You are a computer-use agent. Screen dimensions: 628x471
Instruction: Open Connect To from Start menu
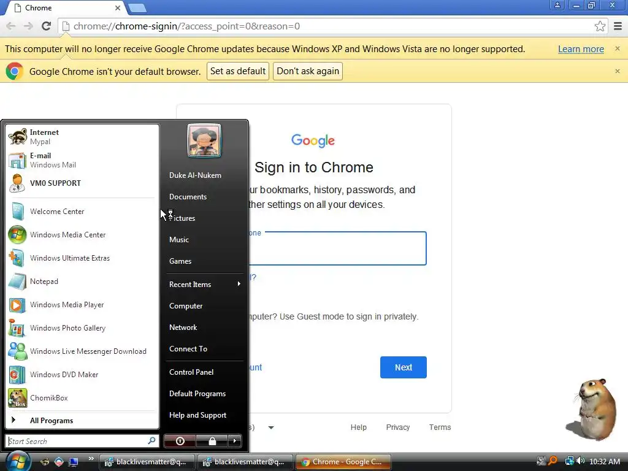(x=188, y=349)
